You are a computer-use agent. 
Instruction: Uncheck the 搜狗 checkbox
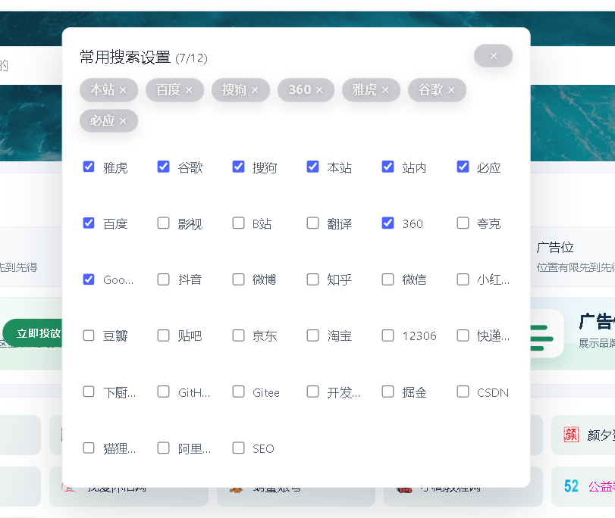[x=238, y=167]
